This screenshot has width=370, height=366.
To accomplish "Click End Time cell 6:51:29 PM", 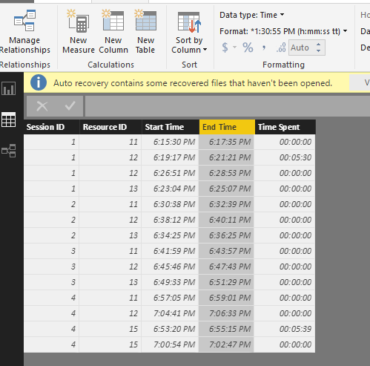I will coord(226,282).
